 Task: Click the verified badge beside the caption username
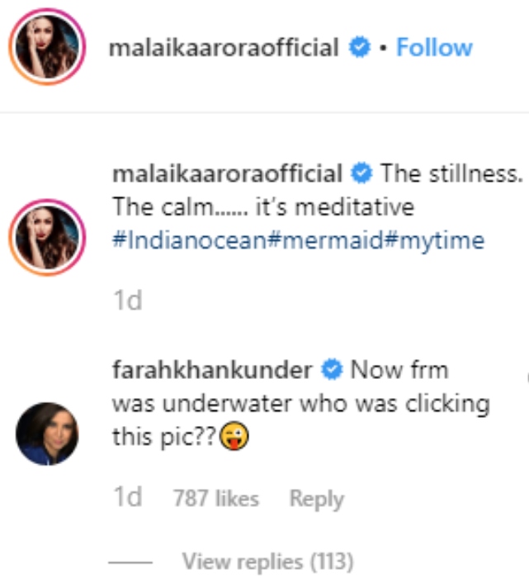[x=360, y=174]
